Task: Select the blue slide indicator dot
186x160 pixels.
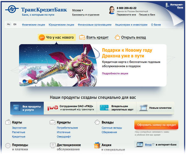Action: [24, 81]
